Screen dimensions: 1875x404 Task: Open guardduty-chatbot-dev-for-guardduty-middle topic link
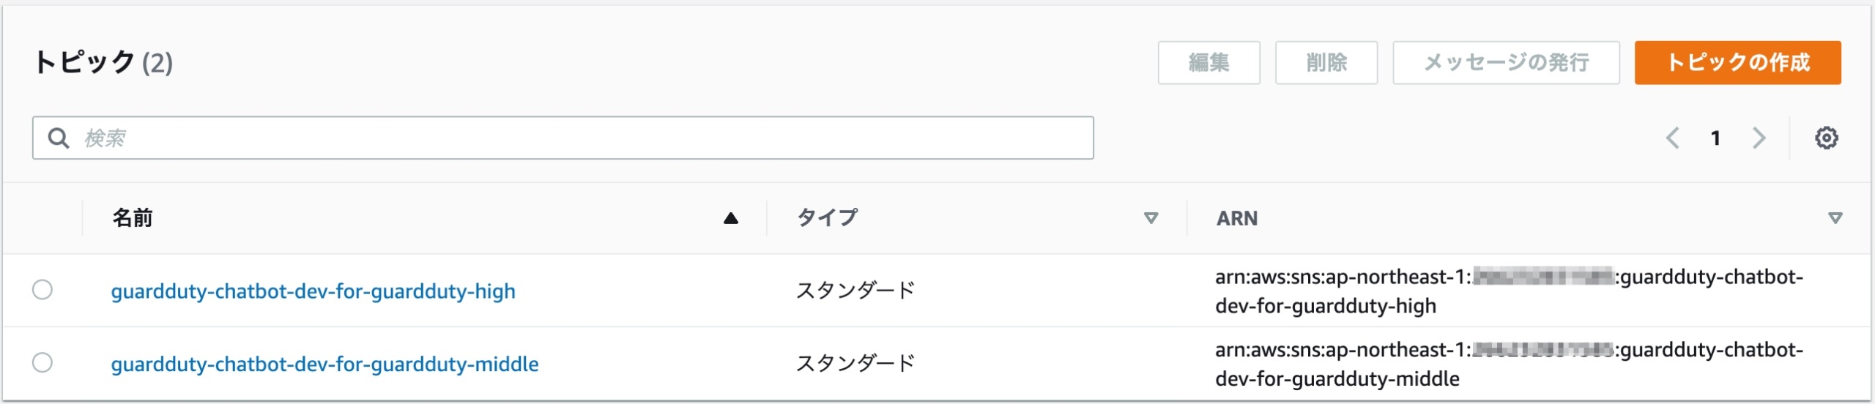pos(324,364)
